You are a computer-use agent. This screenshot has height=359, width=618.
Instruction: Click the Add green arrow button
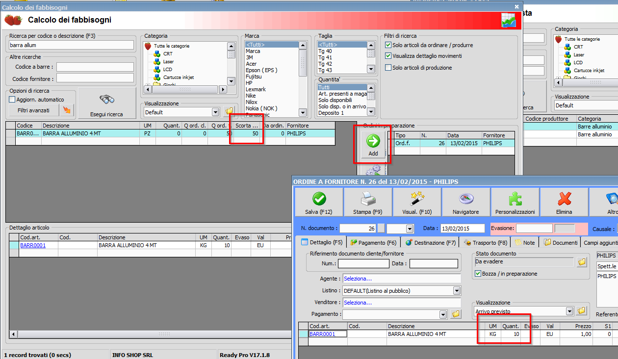point(373,145)
